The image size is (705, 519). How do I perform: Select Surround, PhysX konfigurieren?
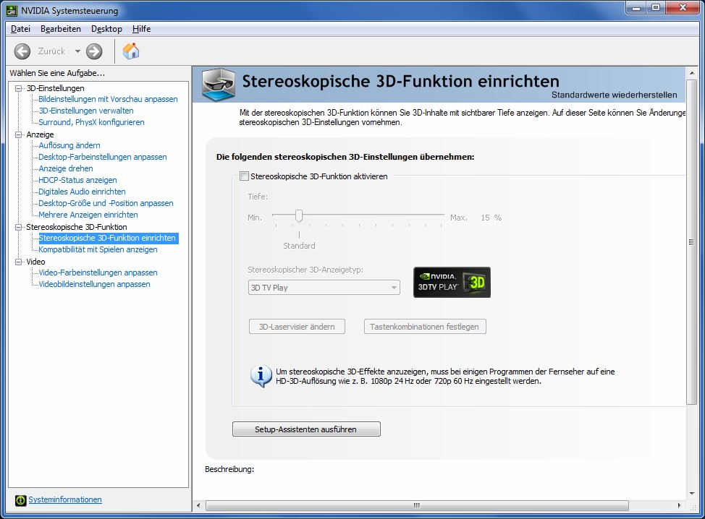point(91,122)
